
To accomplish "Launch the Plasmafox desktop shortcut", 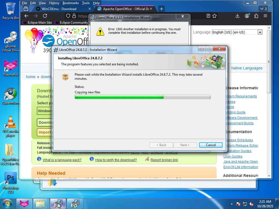I will coord(10,68).
